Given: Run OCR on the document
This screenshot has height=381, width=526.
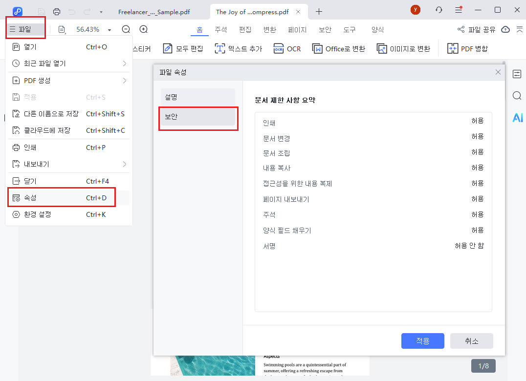Looking at the screenshot, I should pos(287,48).
